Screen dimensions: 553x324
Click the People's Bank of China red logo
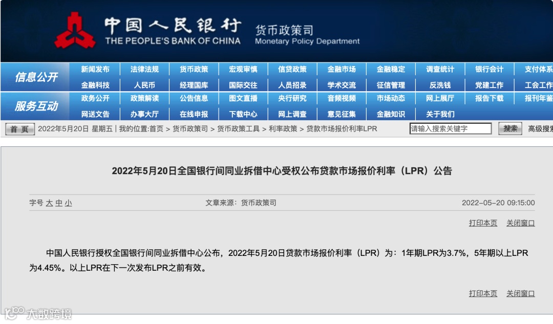point(75,30)
